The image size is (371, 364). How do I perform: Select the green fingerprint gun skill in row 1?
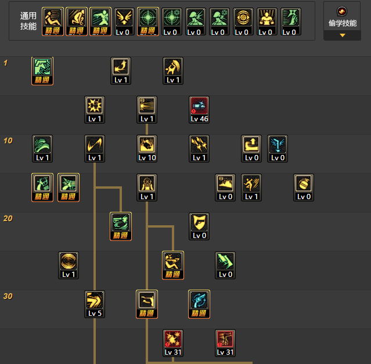click(42, 71)
